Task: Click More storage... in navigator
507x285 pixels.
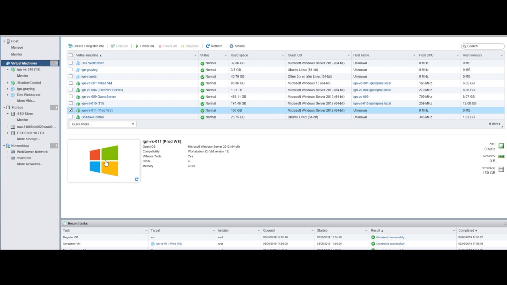Action: 29,139
